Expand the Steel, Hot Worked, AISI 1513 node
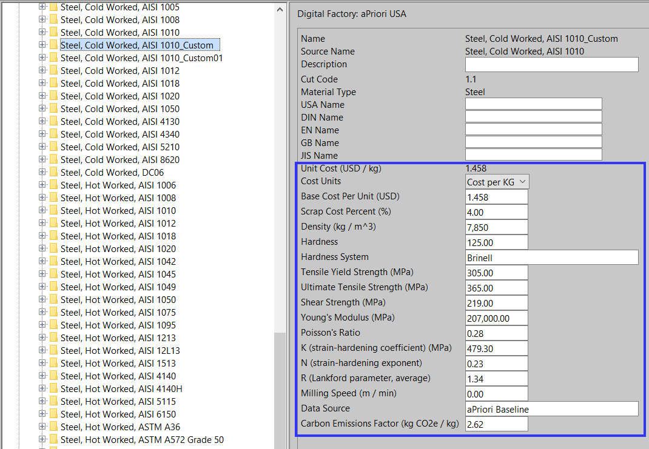The image size is (649, 449). (x=42, y=363)
